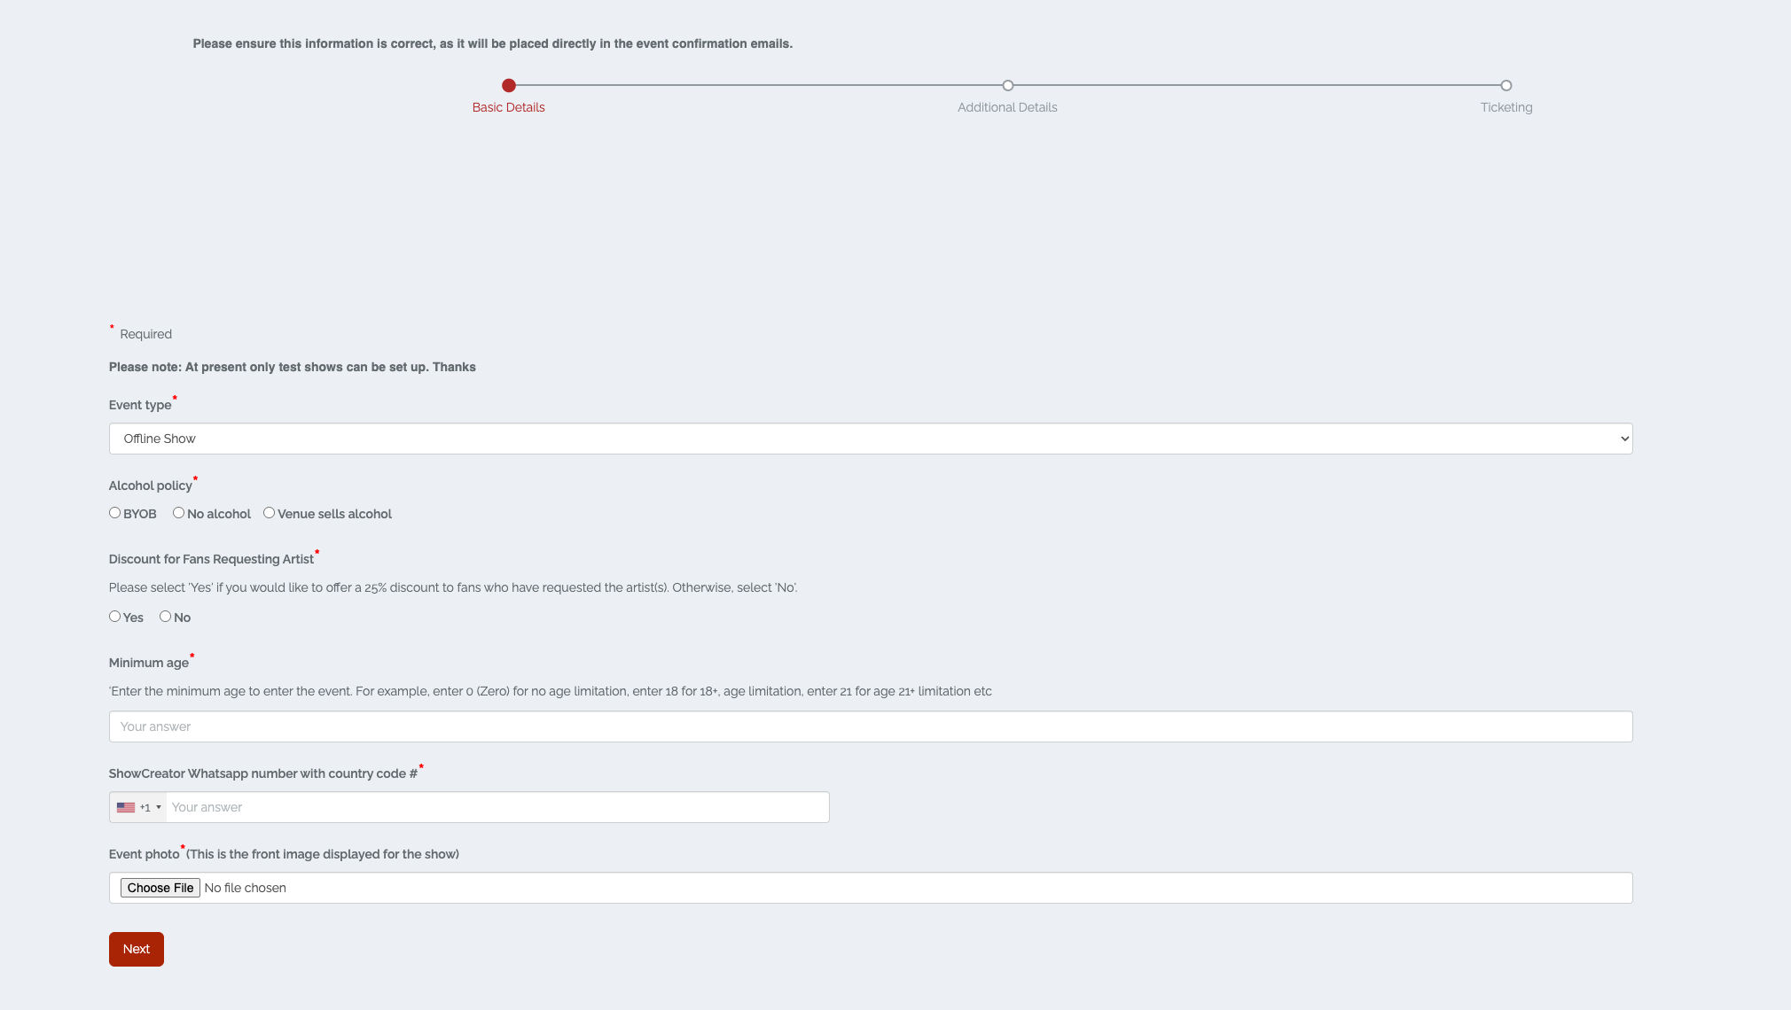Select Yes for fan discount
The image size is (1791, 1010).
(115, 617)
